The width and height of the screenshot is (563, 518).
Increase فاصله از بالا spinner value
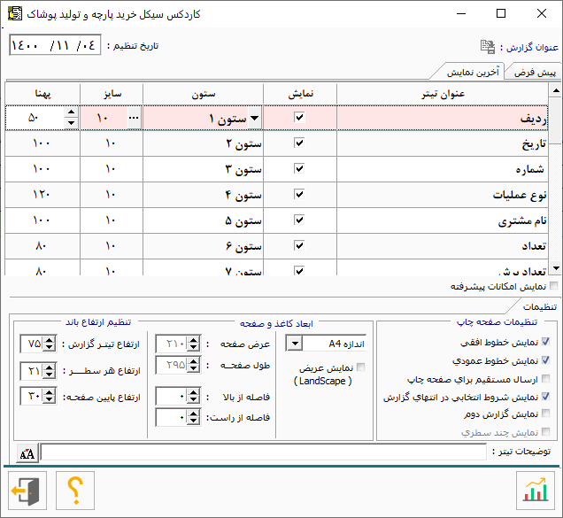(194, 392)
